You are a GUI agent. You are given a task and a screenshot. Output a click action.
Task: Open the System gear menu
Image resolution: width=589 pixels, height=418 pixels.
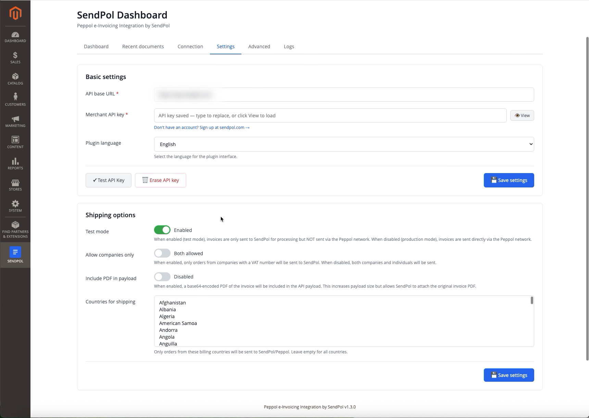[x=15, y=206]
